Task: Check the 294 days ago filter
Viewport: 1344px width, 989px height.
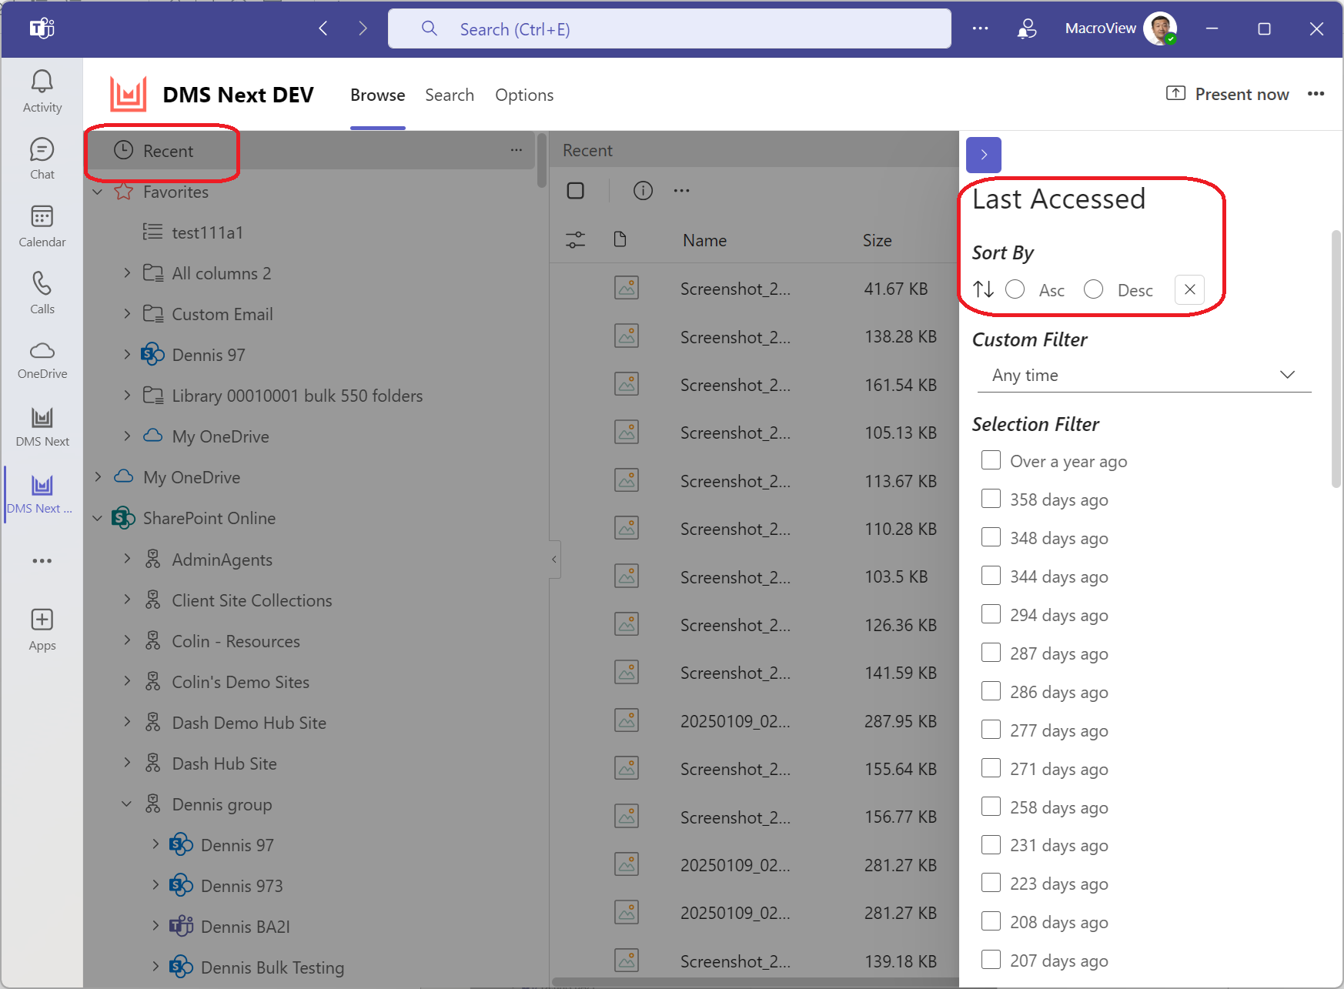Action: [991, 614]
